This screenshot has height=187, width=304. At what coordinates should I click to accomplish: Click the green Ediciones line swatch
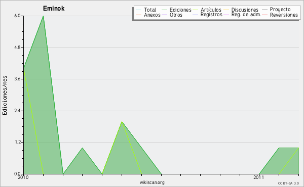coord(164,10)
